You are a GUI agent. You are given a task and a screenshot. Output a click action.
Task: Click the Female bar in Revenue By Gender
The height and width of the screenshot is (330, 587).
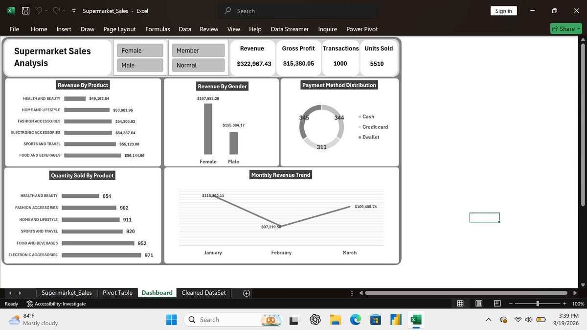point(208,129)
